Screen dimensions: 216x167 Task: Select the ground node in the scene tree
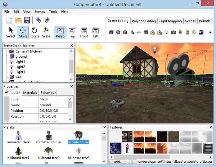[21, 57]
